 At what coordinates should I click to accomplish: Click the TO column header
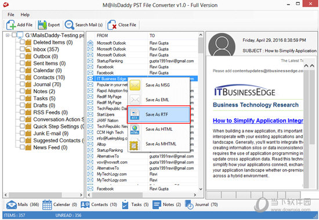click(152, 35)
